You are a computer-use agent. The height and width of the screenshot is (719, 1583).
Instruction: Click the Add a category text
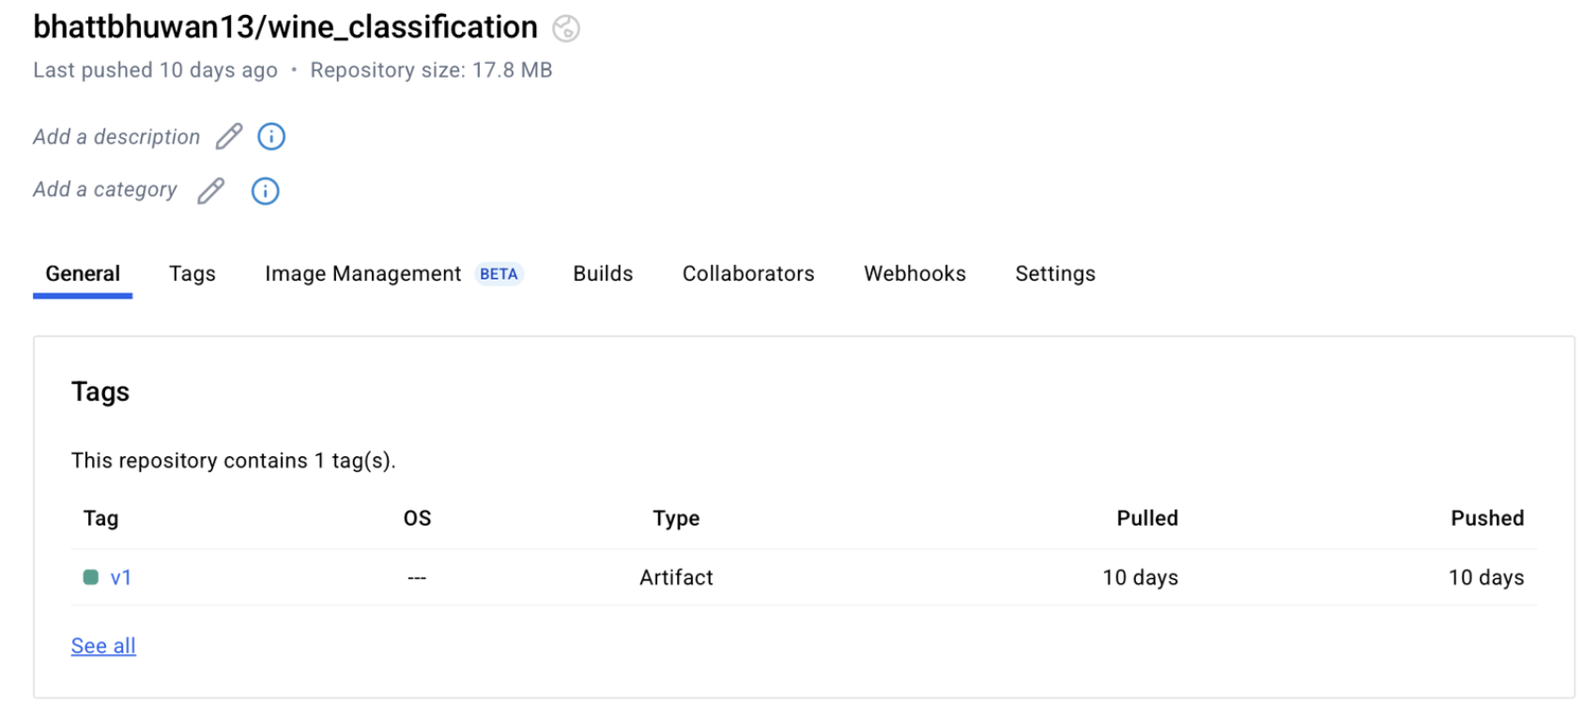105,190
